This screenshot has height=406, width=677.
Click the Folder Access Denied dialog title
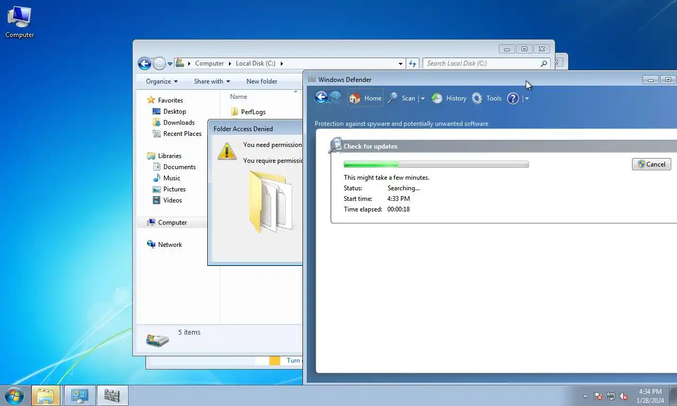[243, 128]
